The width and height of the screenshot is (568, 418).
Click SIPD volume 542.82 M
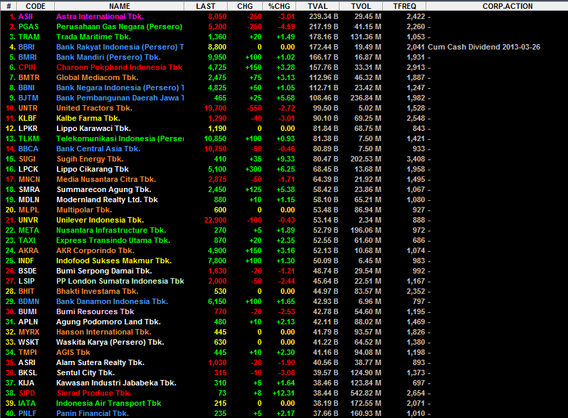pos(365,393)
